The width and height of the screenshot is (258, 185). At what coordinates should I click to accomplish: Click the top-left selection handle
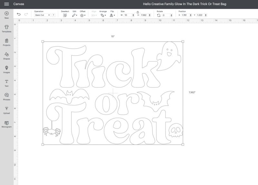coord(43,42)
